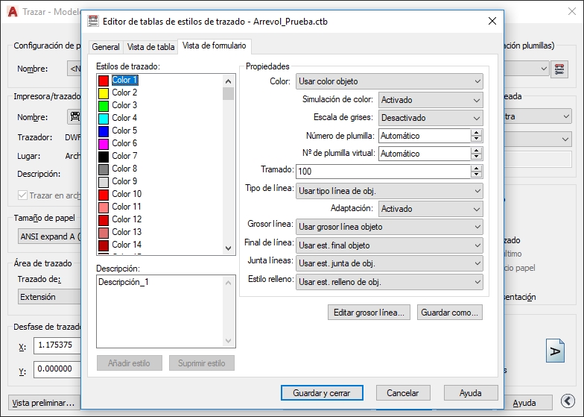Select Color 14 in the plot styles list
Image resolution: width=584 pixels, height=417 pixels.
tap(127, 245)
